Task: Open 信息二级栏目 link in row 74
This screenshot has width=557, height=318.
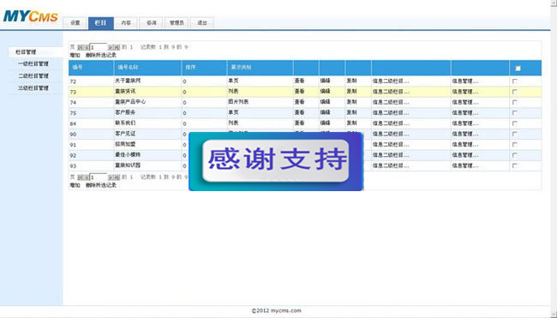Action: pos(391,102)
